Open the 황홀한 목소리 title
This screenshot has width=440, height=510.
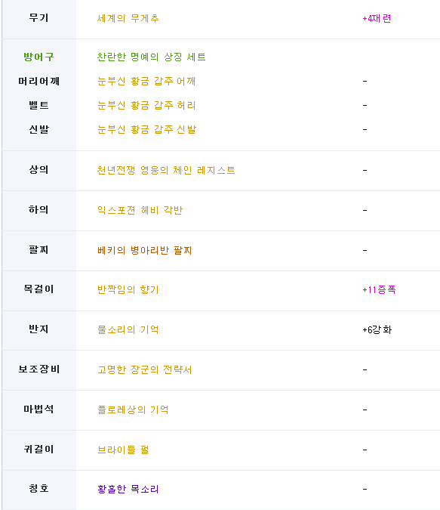[x=128, y=489]
